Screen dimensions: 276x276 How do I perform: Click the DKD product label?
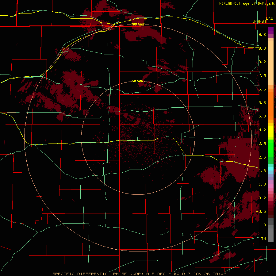click(x=270, y=18)
